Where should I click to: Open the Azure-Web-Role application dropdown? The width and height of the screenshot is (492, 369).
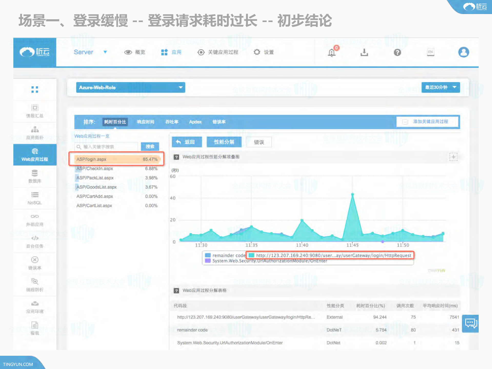(x=130, y=87)
